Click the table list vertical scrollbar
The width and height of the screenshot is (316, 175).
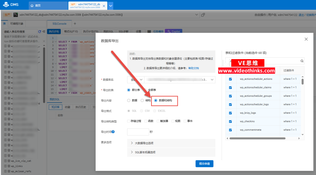(302, 82)
